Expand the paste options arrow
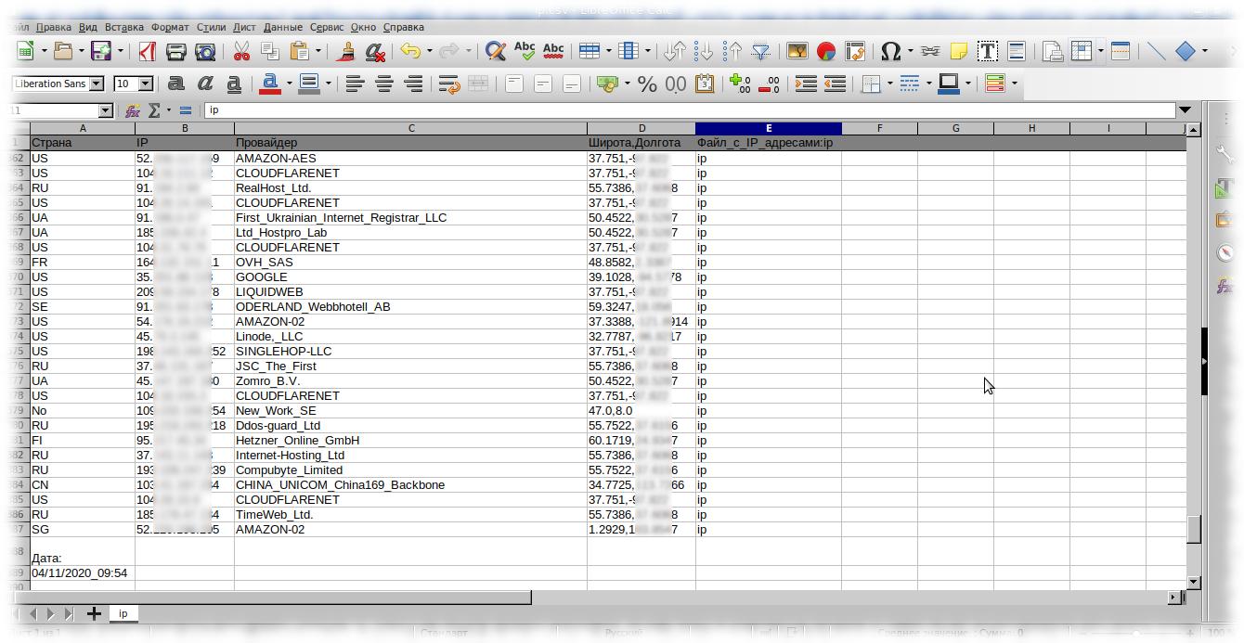The height and width of the screenshot is (643, 1244). (318, 51)
